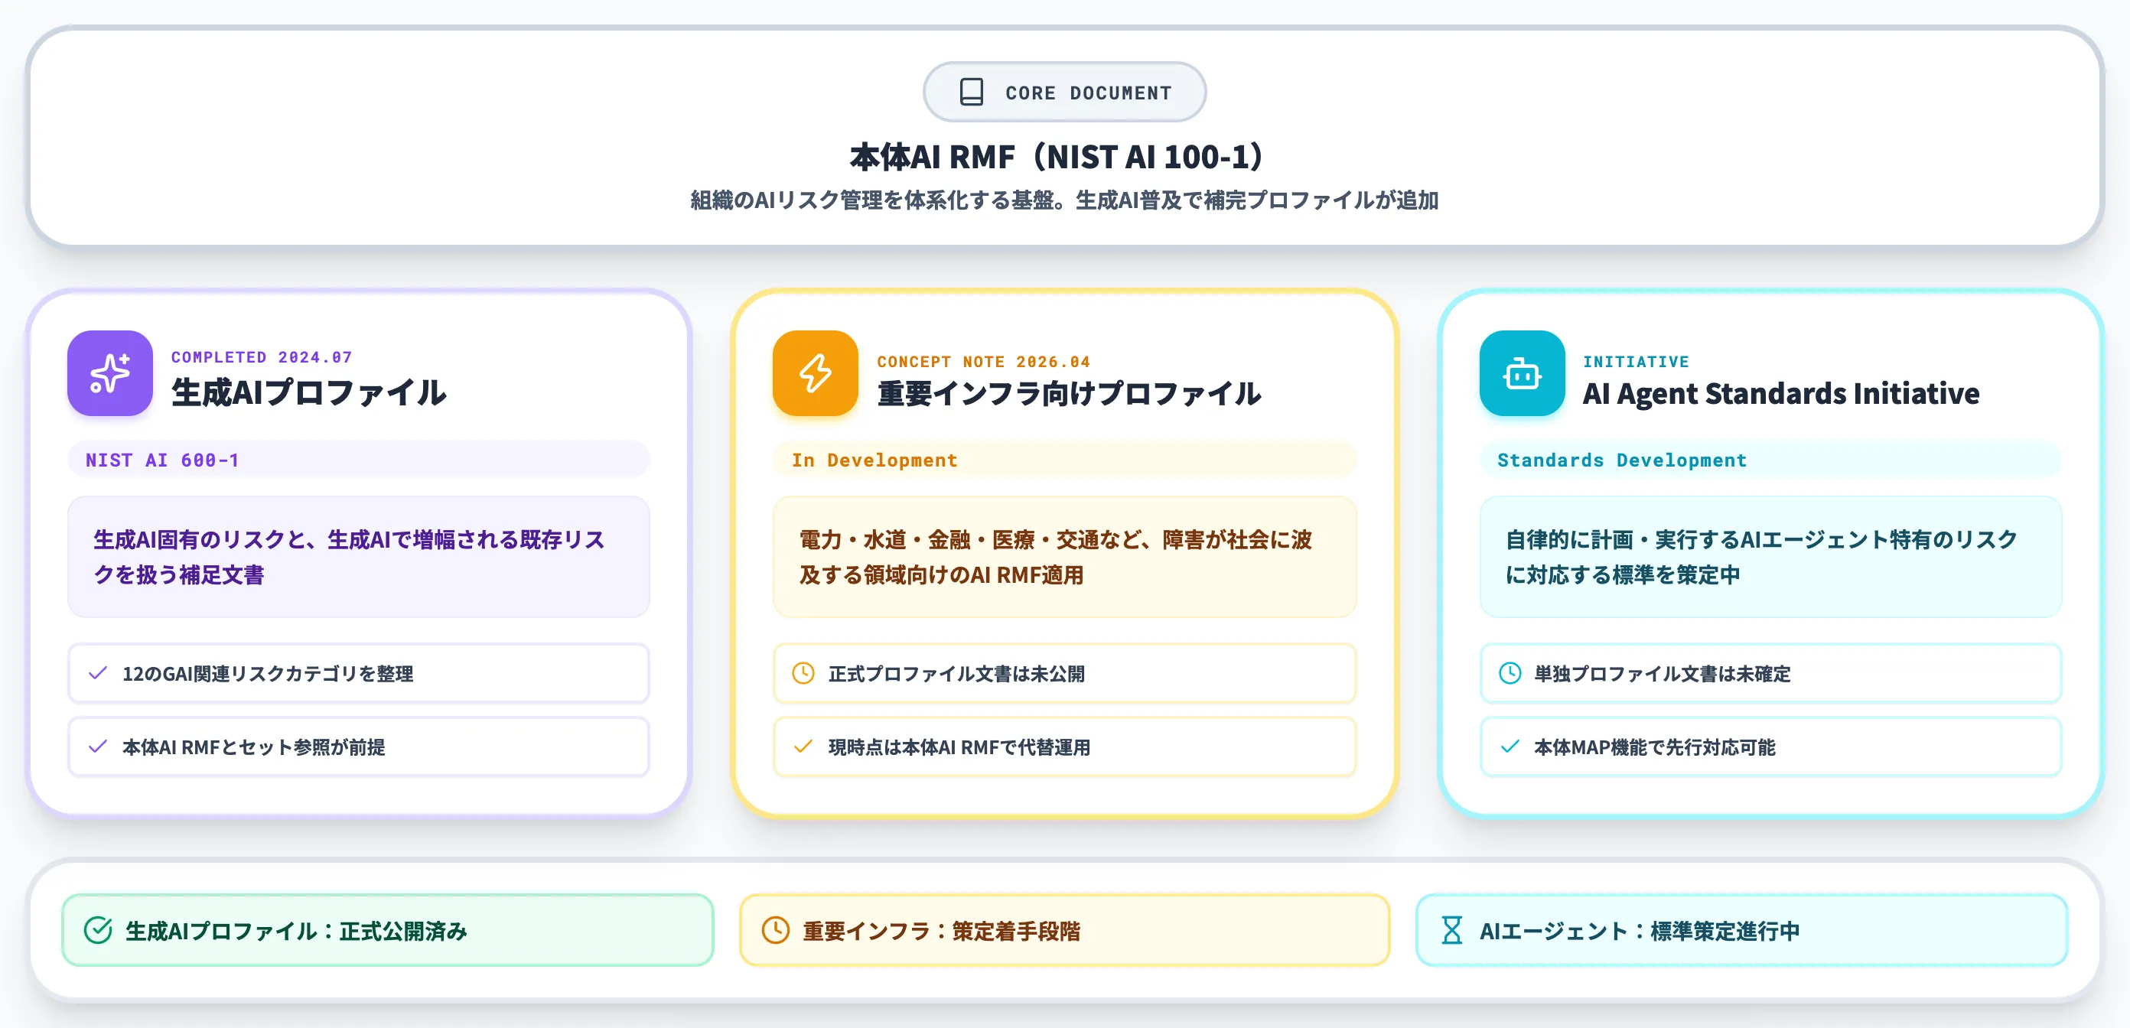Click the text 本体MAP機能で先行対応可能
Viewport: 2130px width, 1028px height.
coord(1655,747)
